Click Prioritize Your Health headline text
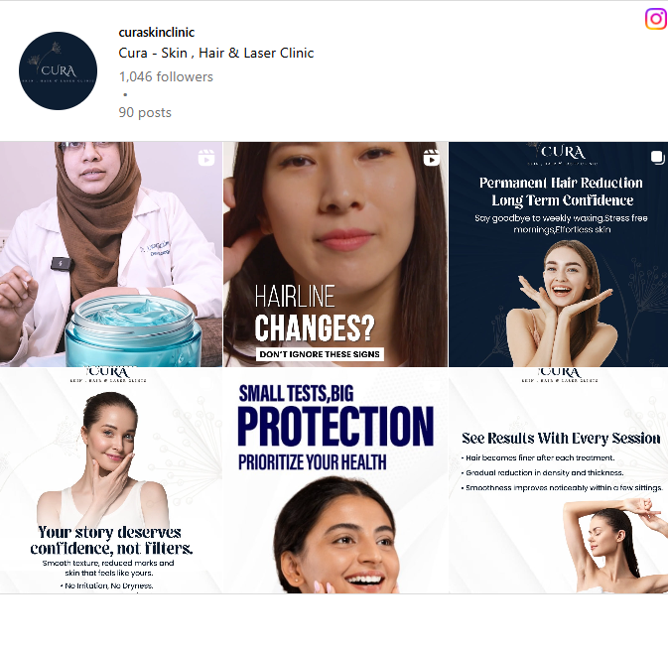This screenshot has height=648, width=668. point(313,462)
